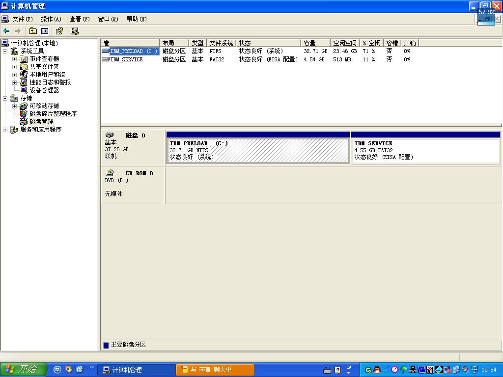
Task: Click the Up one level folder icon
Action: (x=33, y=31)
